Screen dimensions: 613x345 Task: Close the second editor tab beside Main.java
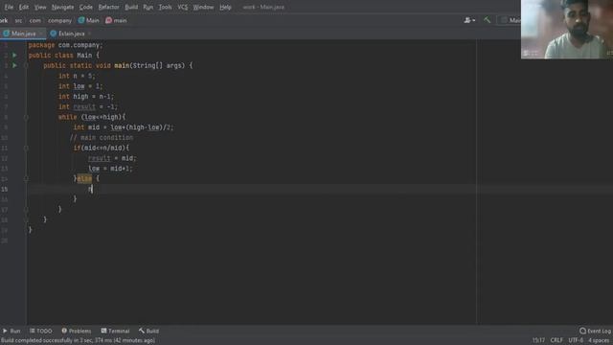tap(89, 34)
